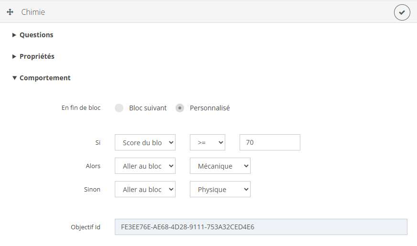Open the >= comparison operator dropdown
Viewport: 417px width, 246px height.
tap(207, 142)
